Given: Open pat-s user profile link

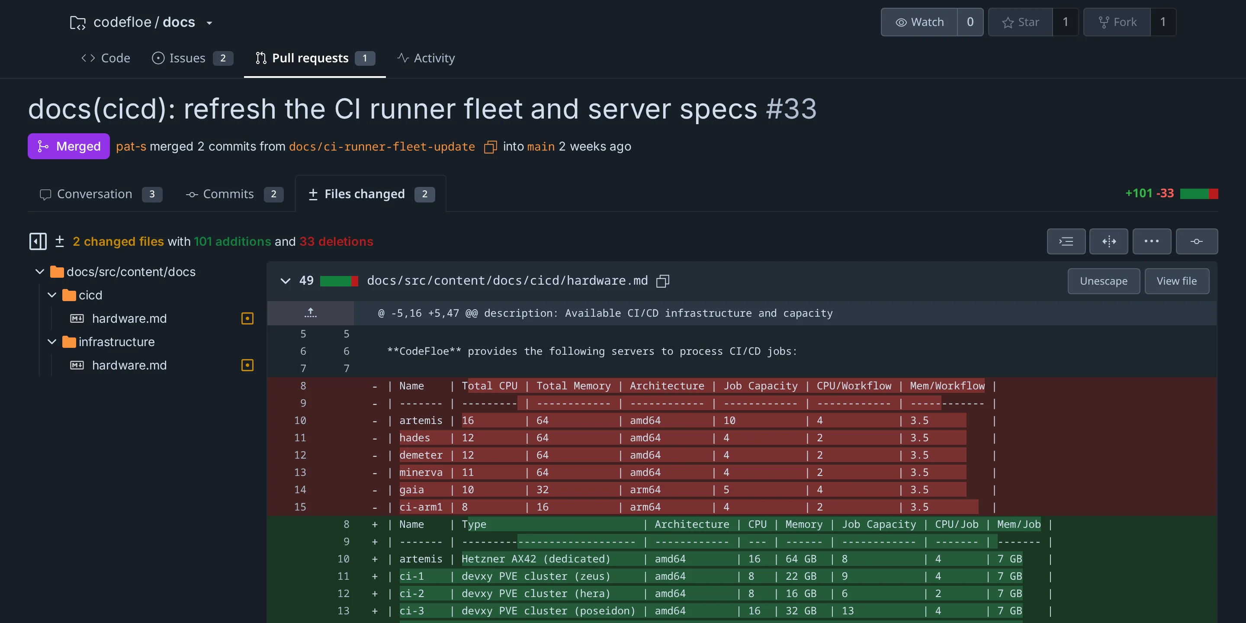Looking at the screenshot, I should pos(131,146).
